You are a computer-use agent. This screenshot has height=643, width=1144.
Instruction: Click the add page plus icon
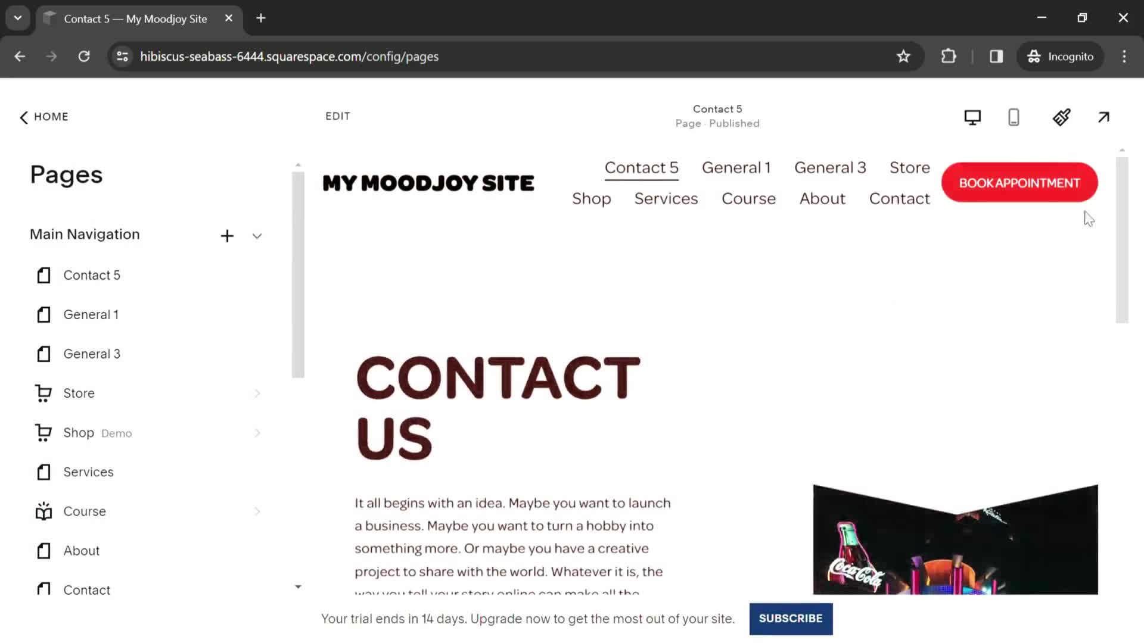(x=226, y=236)
